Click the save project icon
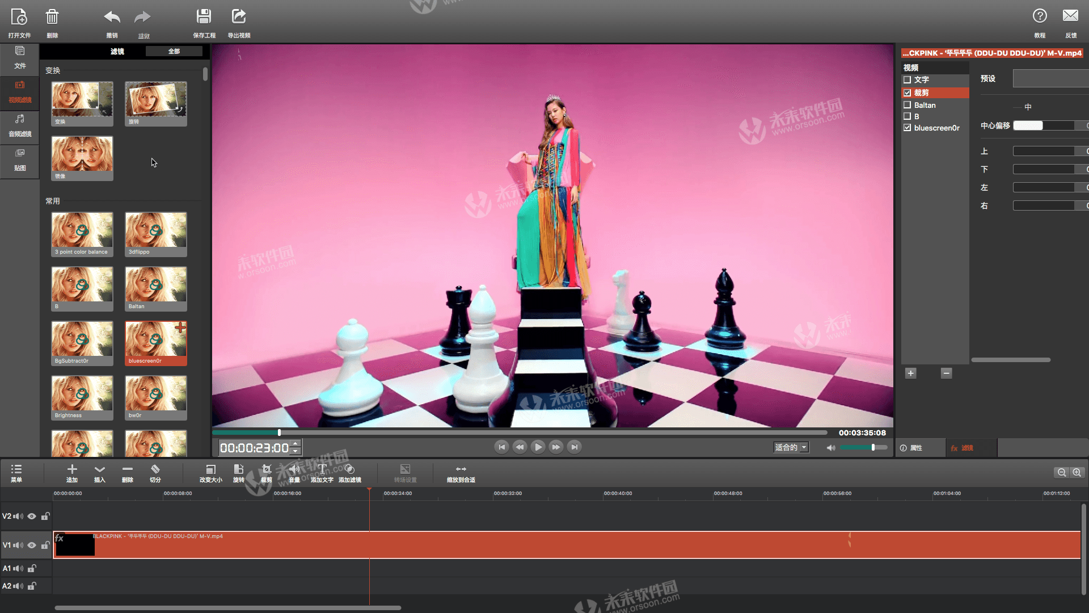Image resolution: width=1089 pixels, height=613 pixels. pos(204,16)
